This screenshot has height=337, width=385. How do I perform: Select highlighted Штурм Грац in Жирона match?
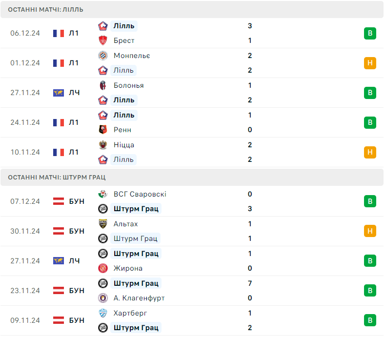coord(136,254)
